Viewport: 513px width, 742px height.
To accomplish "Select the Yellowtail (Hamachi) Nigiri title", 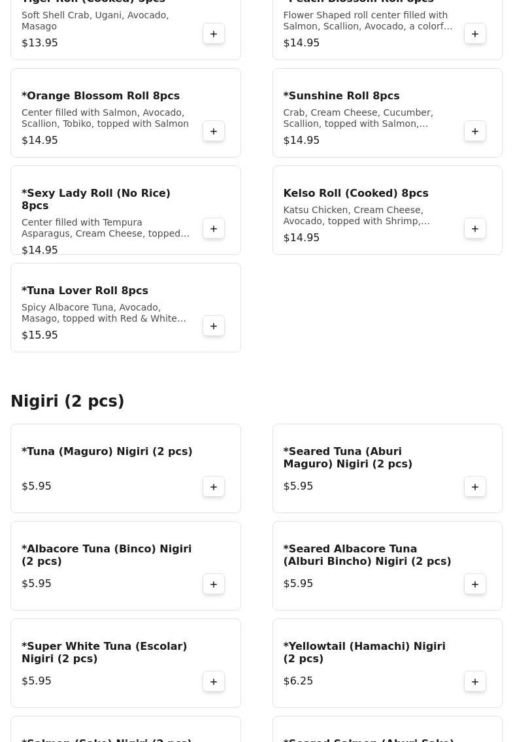I will click(x=364, y=652).
